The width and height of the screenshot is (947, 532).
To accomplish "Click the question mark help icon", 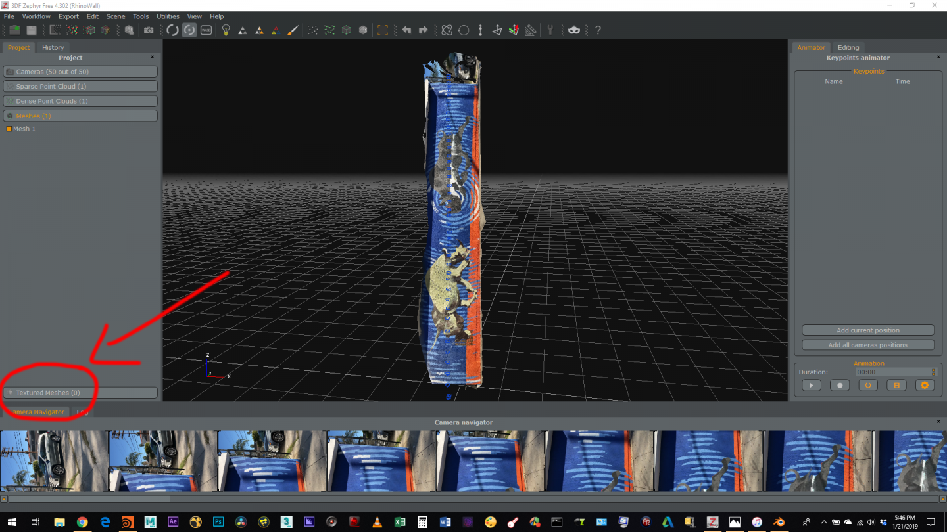I will (598, 30).
